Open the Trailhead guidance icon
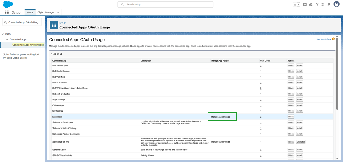The width and height of the screenshot is (343, 162). click(311, 4)
